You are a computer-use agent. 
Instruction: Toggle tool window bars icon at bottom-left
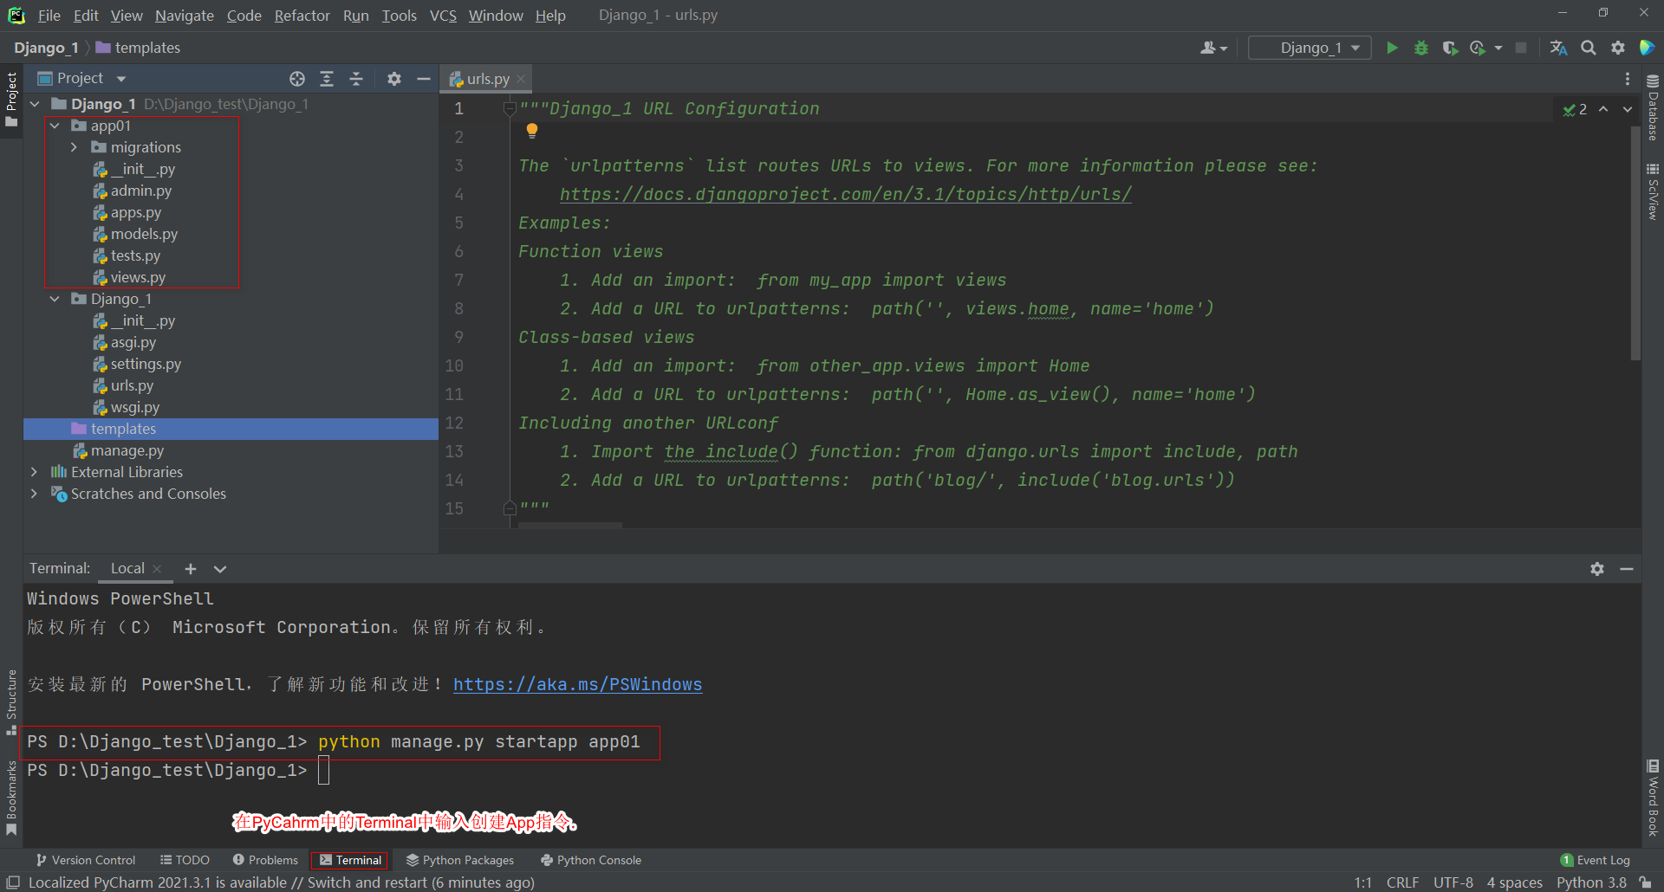pyautogui.click(x=13, y=882)
